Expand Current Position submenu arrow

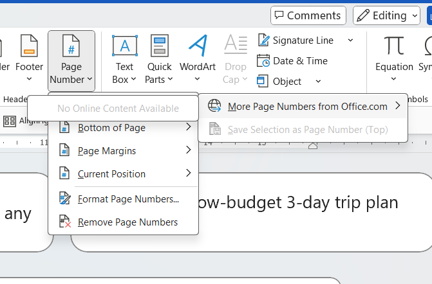pos(189,173)
